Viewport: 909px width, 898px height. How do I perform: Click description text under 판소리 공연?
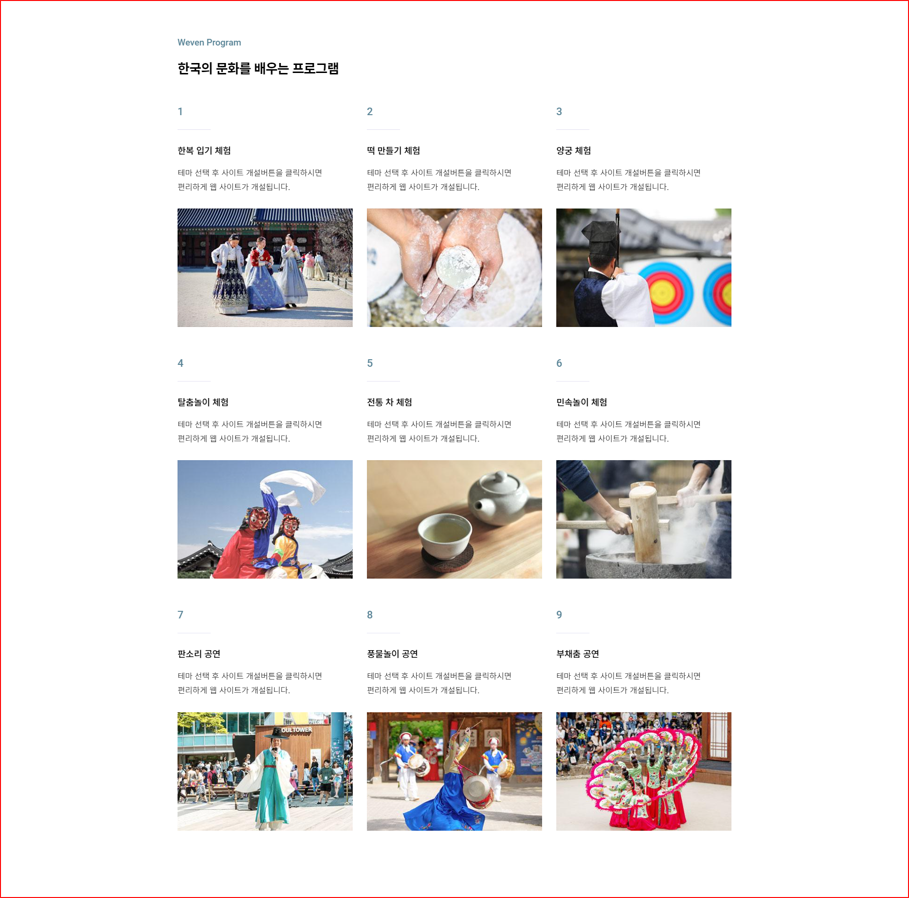(250, 683)
